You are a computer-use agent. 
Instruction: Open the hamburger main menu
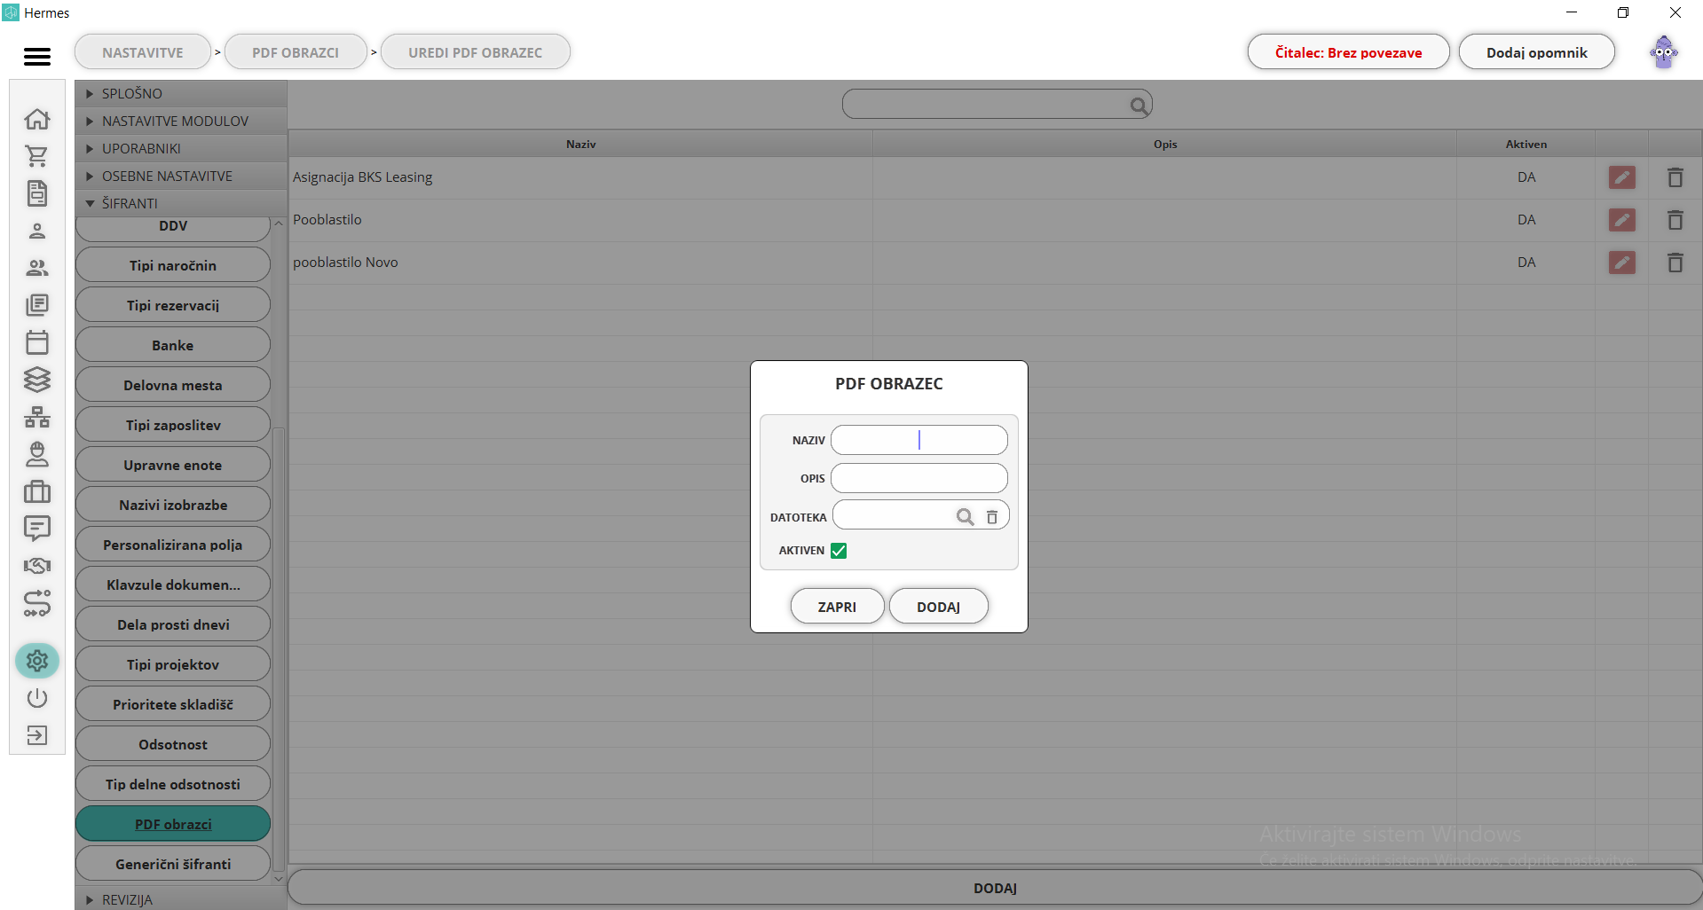click(x=36, y=56)
